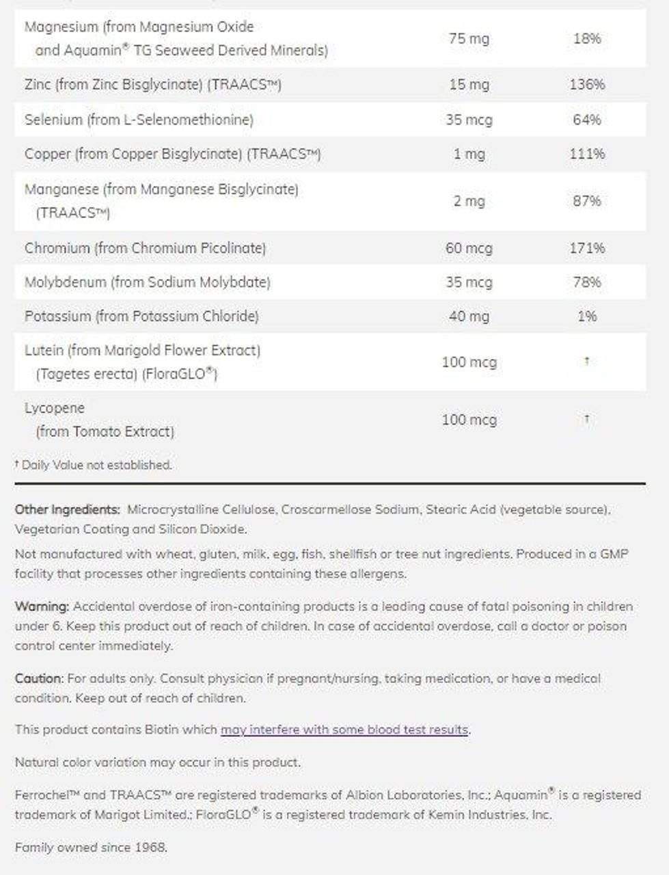Image resolution: width=669 pixels, height=875 pixels.
Task: Open the "may interfere with some blood test results" link
Action: 345,729
